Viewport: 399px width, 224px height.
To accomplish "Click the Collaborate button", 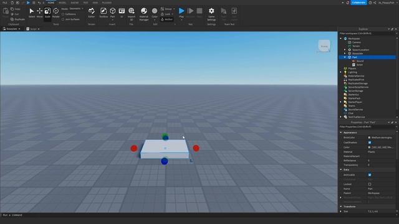I will coord(358,2).
